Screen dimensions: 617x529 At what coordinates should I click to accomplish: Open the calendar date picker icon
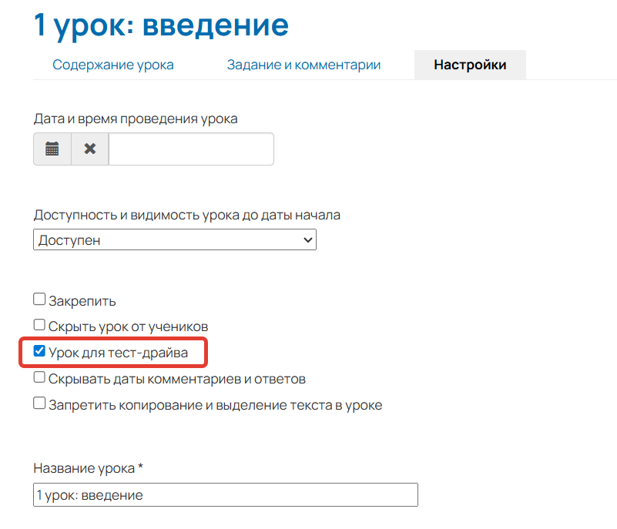click(52, 149)
